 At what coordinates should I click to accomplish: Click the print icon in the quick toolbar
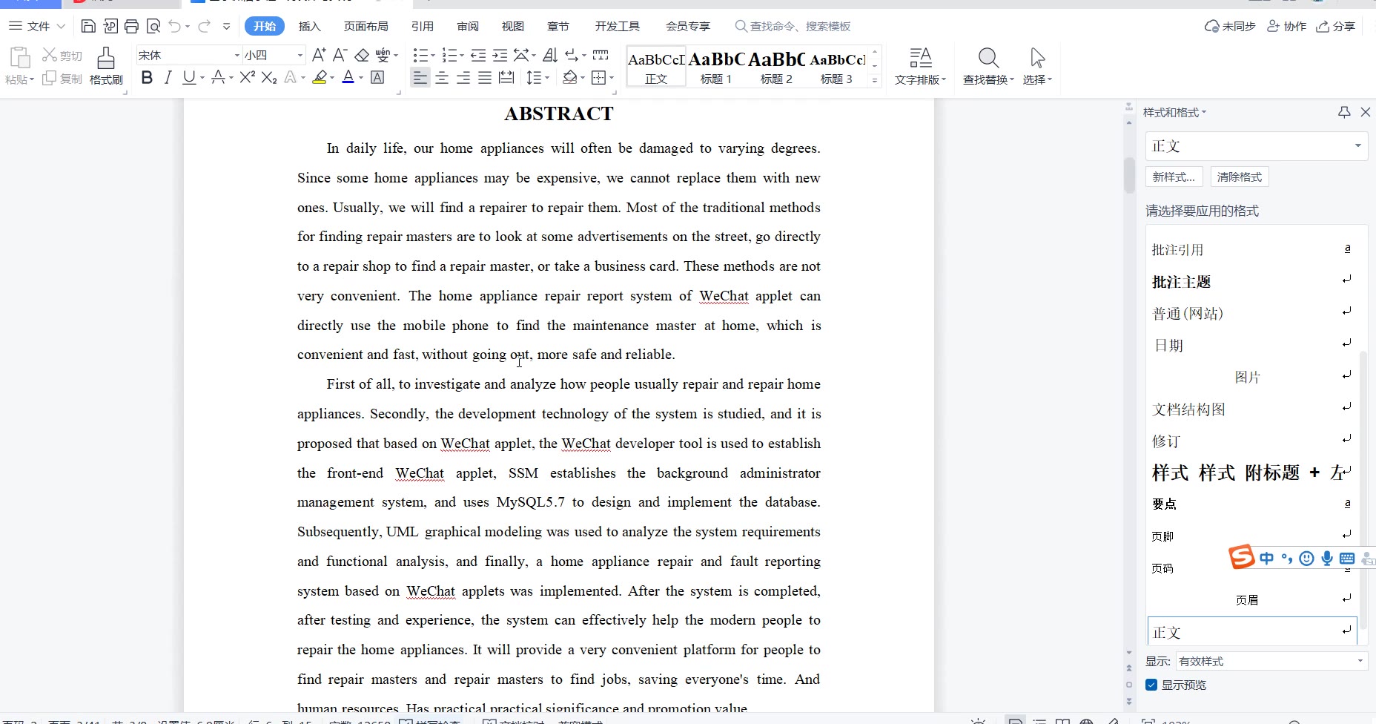[x=131, y=27]
